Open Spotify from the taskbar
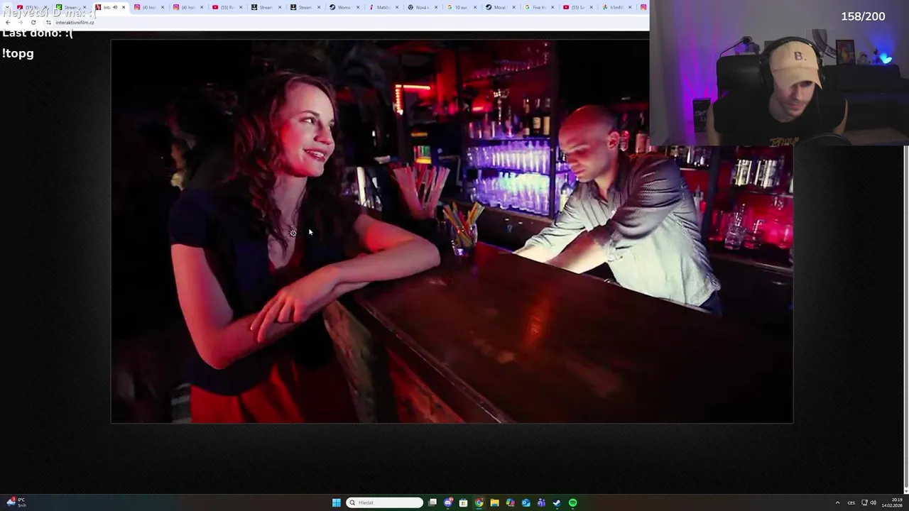 [573, 502]
